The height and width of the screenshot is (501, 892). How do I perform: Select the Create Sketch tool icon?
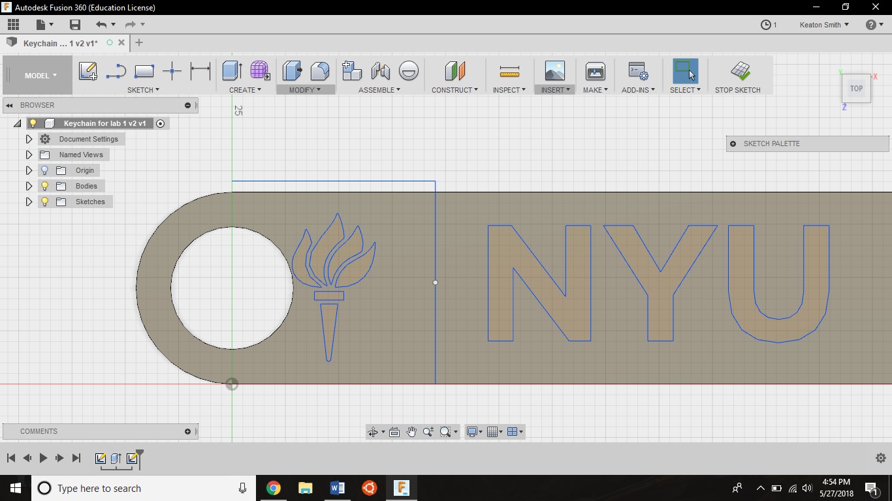tap(88, 71)
